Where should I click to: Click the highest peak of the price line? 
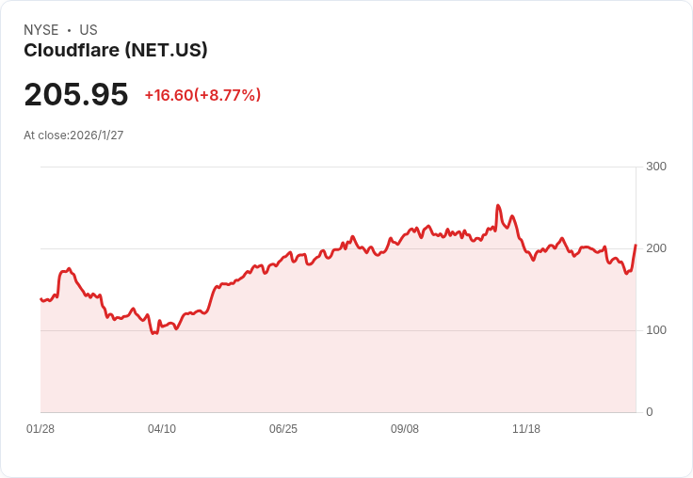click(498, 205)
